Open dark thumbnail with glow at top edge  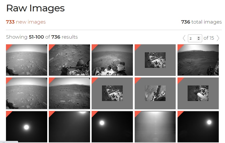coord(70,127)
